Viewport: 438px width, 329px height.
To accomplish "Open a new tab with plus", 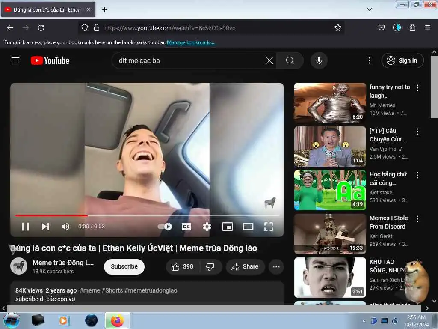I will click(104, 10).
